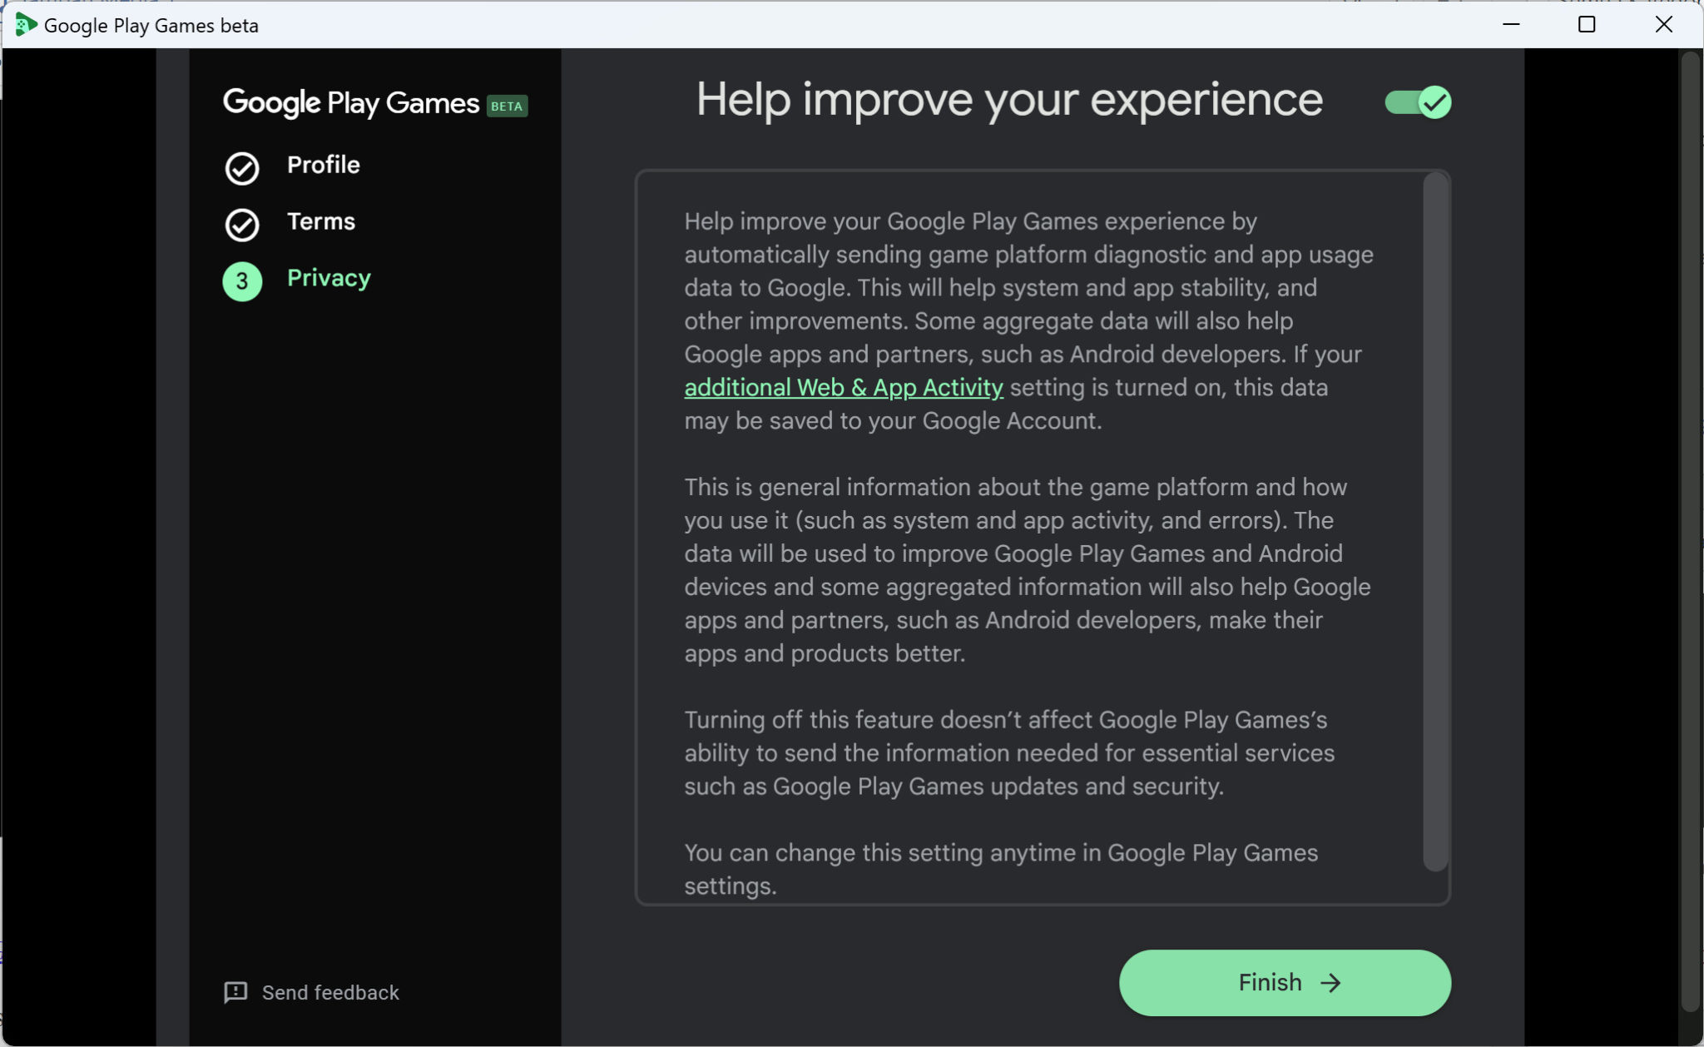The width and height of the screenshot is (1704, 1047).
Task: Select the Privacy step label
Action: coord(329,278)
